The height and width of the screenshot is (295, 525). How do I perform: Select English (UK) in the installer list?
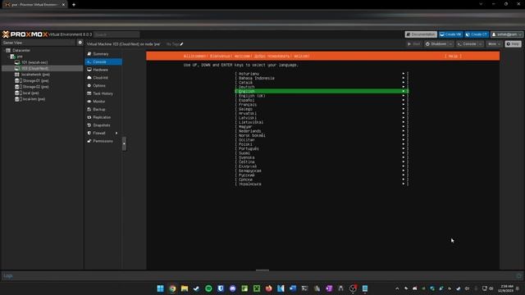[x=322, y=96]
